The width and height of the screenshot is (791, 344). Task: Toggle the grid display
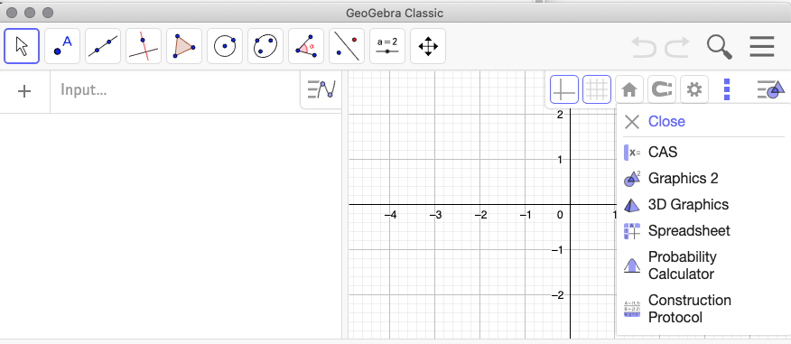coord(597,89)
